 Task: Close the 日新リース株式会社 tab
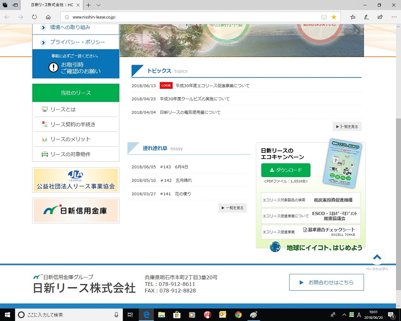coord(78,5)
